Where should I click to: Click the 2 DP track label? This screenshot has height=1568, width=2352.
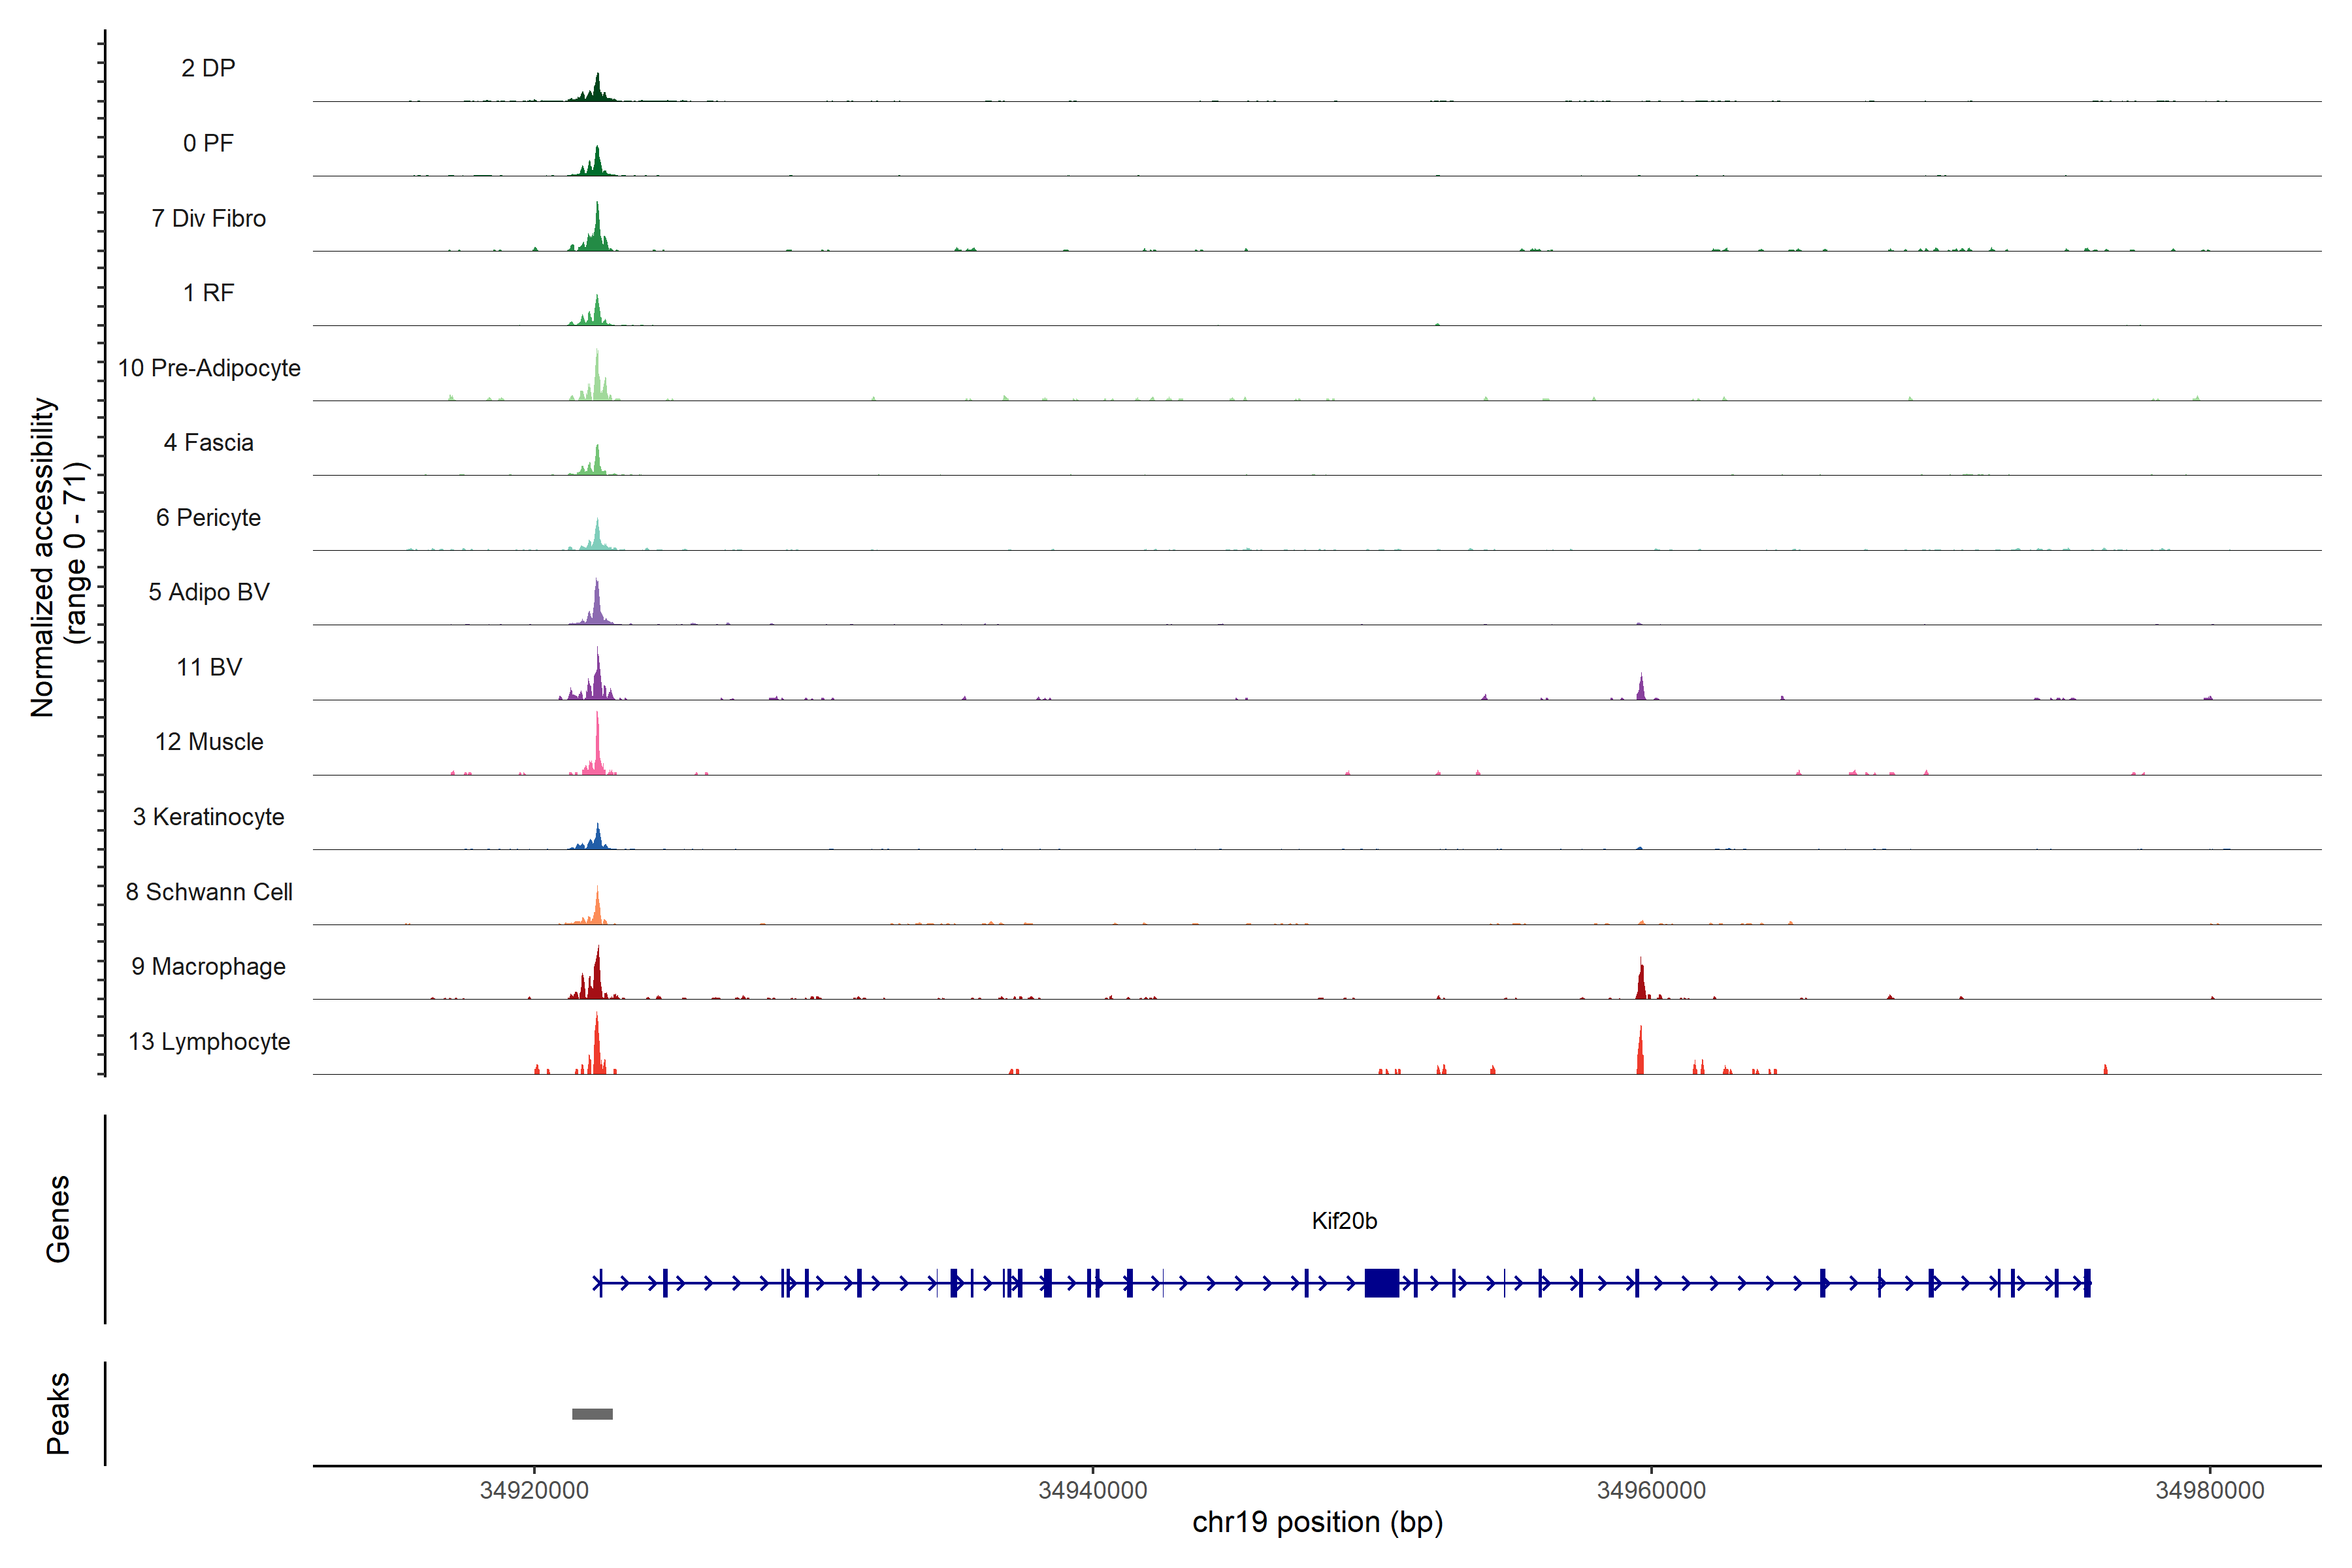(x=208, y=68)
